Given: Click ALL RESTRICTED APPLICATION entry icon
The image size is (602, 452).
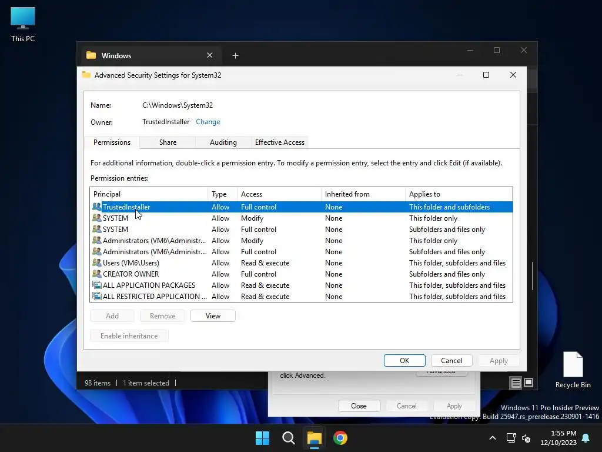Looking at the screenshot, I should [97, 297].
